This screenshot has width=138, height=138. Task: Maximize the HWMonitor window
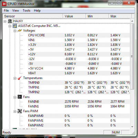[x=119, y=3]
